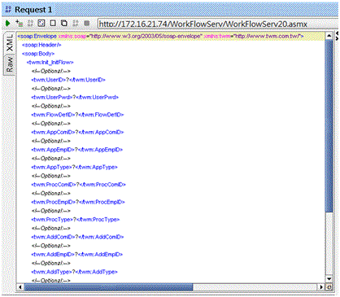Click the vertical scrollbar up arrow
Viewport: 340px width, 297px height.
[x=329, y=36]
